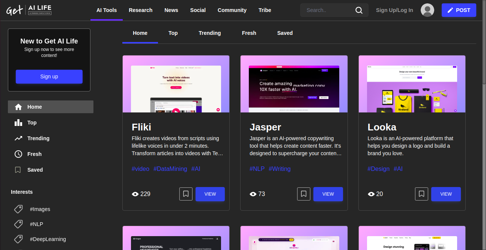Click the #AI tag on Fliki card
486x250 pixels.
pyautogui.click(x=196, y=169)
